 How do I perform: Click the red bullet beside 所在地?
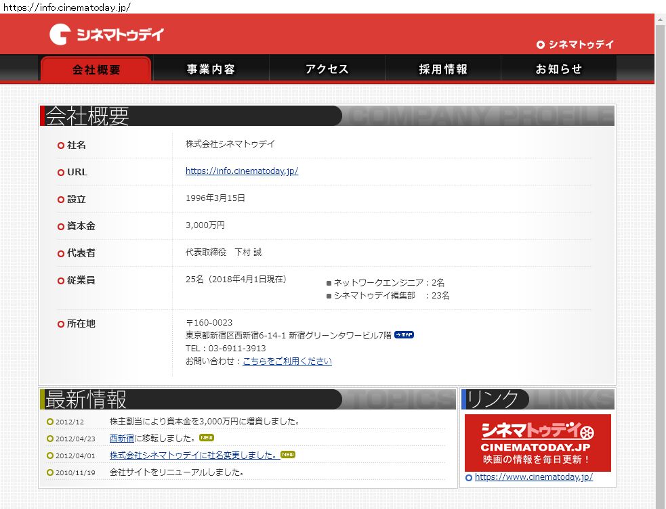[x=61, y=324]
